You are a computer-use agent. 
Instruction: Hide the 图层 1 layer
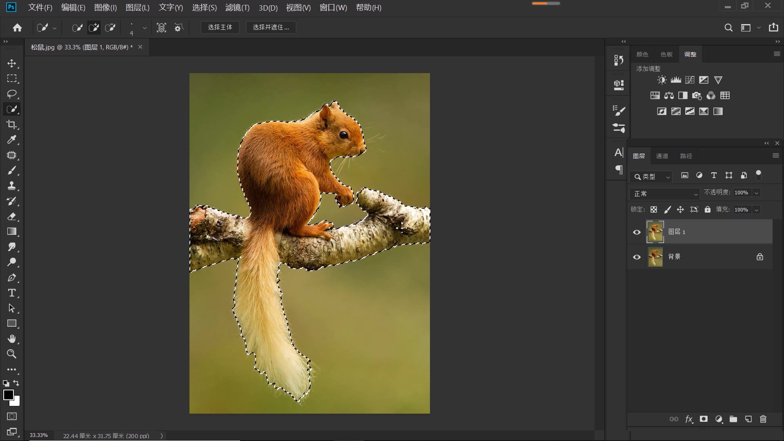tap(637, 232)
